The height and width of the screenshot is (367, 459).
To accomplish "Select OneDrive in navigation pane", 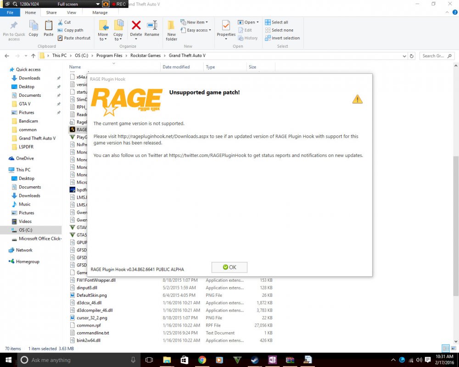I will point(25,158).
